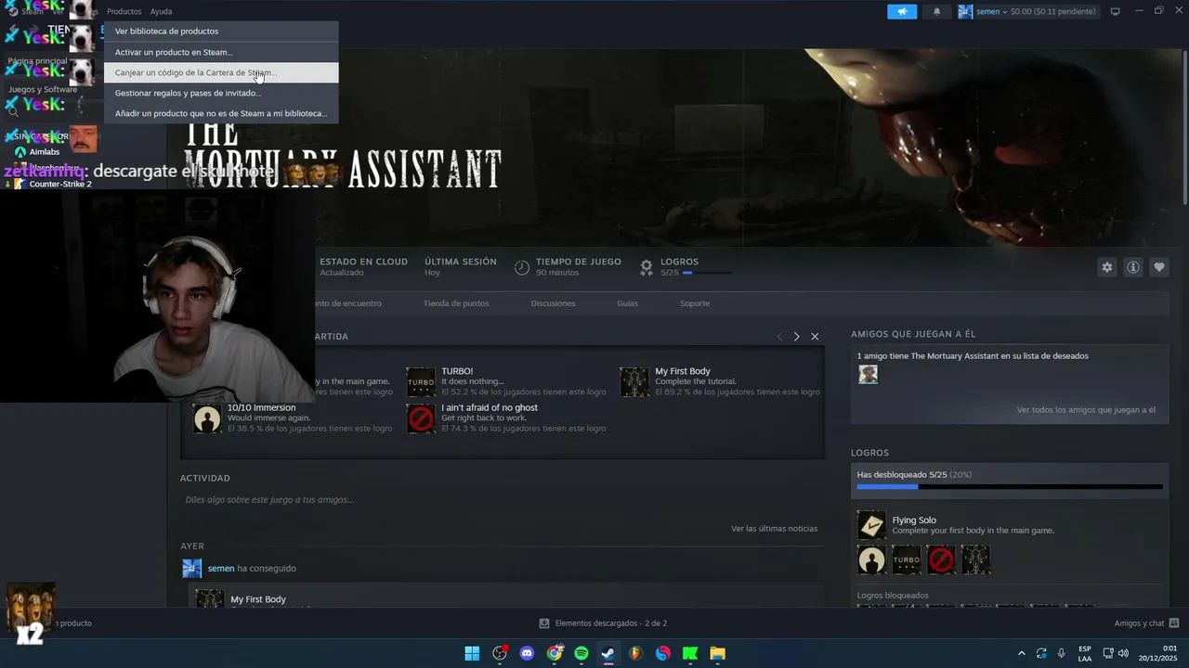Open the Guías tab
The height and width of the screenshot is (668, 1189).
coord(627,303)
